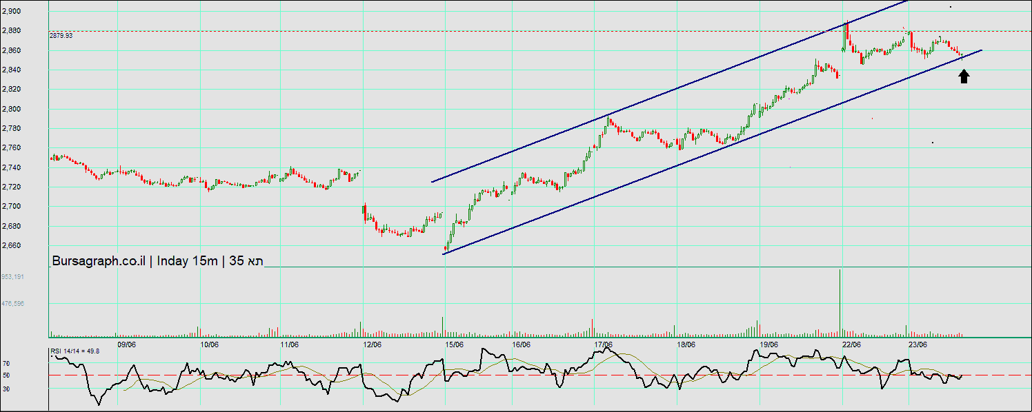Viewport: 1032px width, 412px height.
Task: Click the RSI 14/14 = 49.8 label
Action: click(75, 351)
